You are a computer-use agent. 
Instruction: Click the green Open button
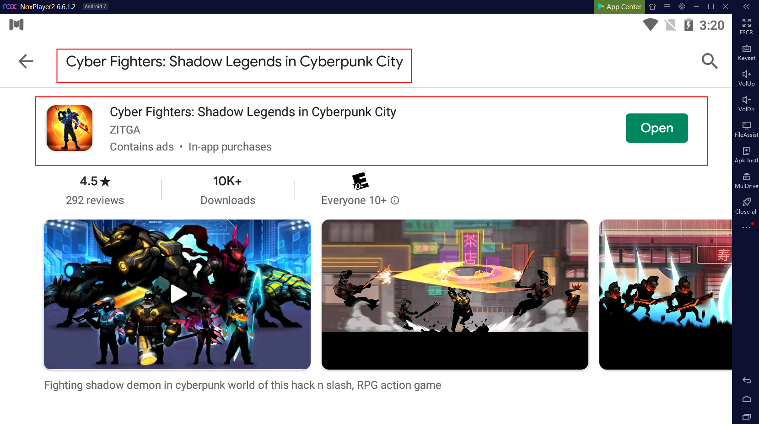click(657, 128)
